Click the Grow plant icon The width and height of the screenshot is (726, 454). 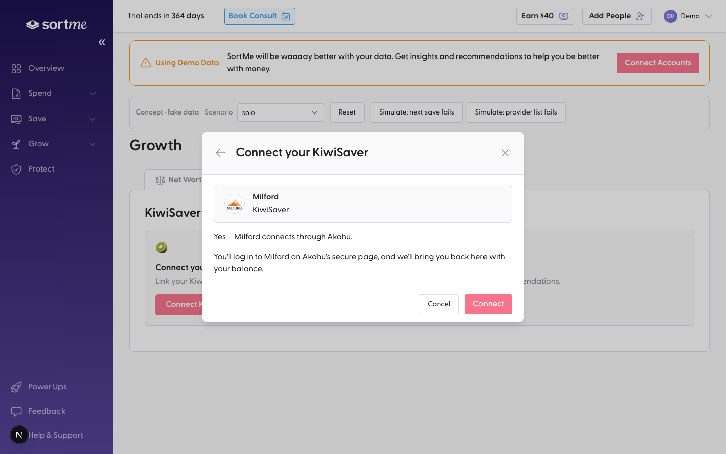tap(16, 144)
